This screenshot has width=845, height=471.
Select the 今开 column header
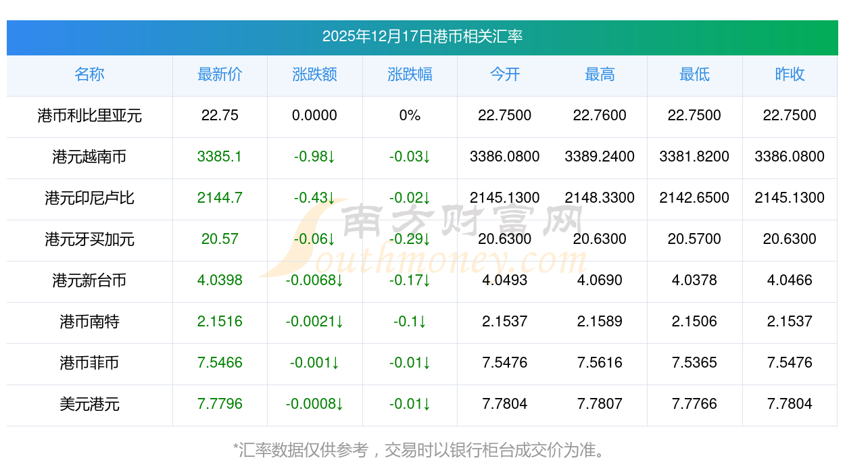tap(504, 74)
